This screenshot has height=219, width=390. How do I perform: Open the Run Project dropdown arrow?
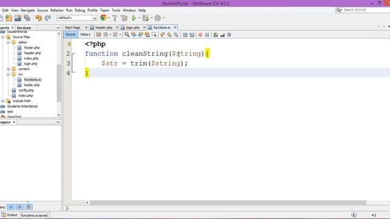pos(140,18)
